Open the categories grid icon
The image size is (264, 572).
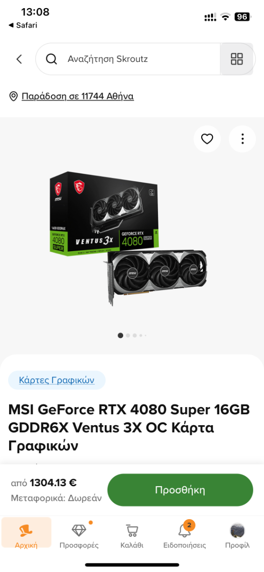click(237, 59)
